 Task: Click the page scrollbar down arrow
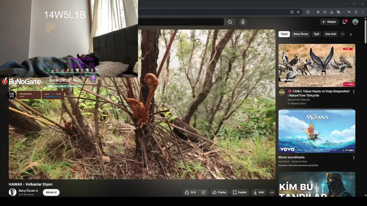pos(365,195)
